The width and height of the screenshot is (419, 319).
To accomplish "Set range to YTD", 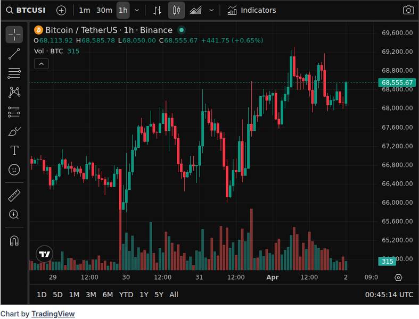I will [126, 295].
